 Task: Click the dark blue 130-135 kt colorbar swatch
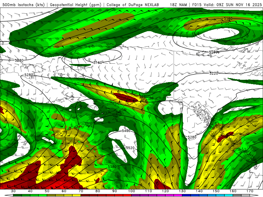[186, 195]
